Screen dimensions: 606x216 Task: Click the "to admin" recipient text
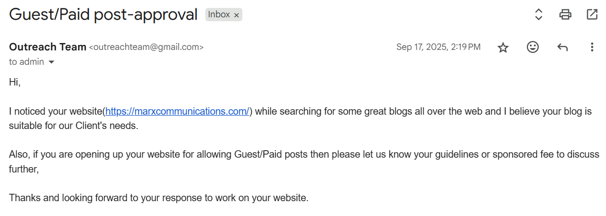tap(26, 62)
